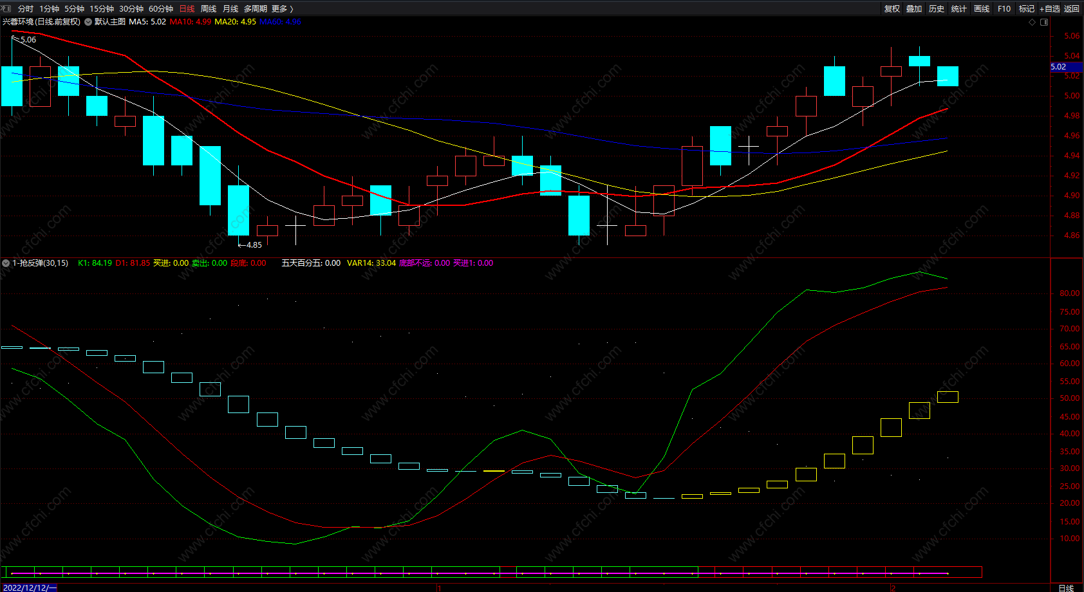Click the diamond marker icon above the price axis
The height and width of the screenshot is (592, 1084).
click(1033, 22)
